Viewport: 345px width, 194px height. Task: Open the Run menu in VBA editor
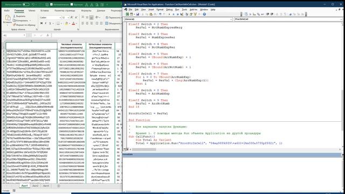click(177, 10)
